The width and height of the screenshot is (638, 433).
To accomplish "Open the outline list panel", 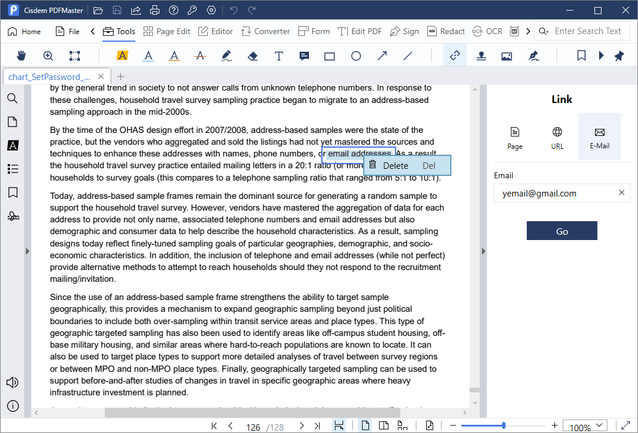I will pos(12,169).
